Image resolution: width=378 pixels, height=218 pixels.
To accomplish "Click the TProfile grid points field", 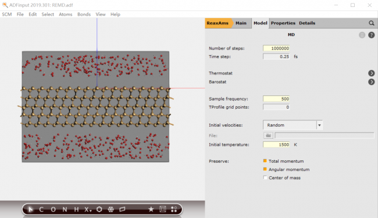I will tap(276, 107).
